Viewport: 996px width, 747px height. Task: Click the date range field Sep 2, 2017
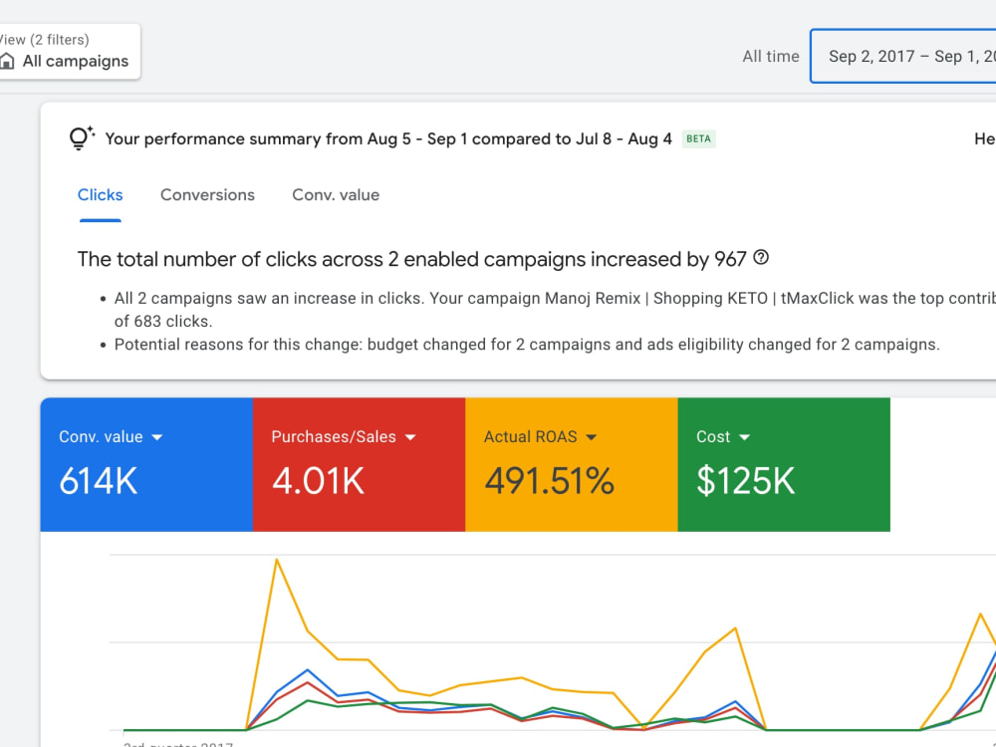click(x=902, y=56)
